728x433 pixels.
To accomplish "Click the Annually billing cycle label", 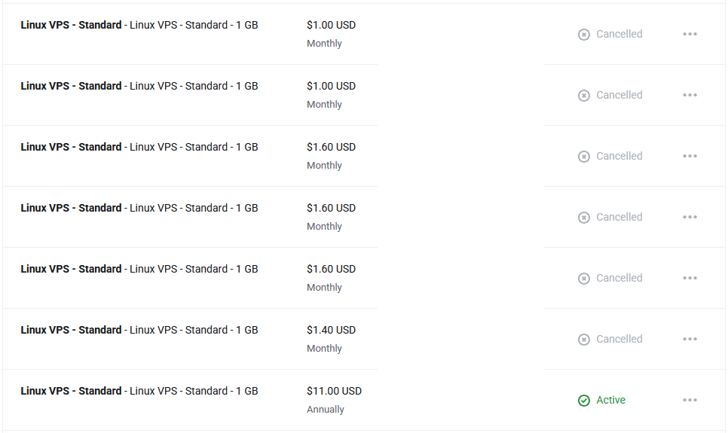I will [325, 410].
